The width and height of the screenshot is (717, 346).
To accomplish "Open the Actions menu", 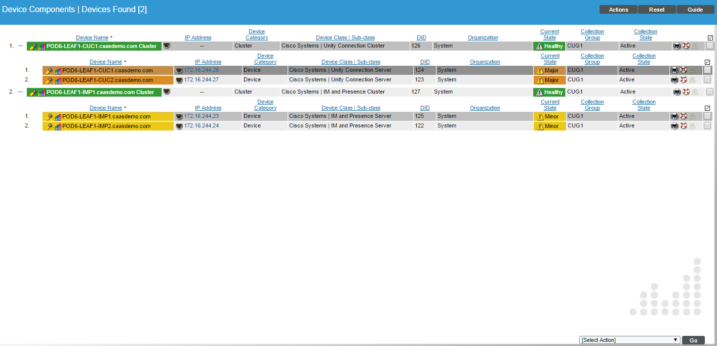I will click(618, 10).
